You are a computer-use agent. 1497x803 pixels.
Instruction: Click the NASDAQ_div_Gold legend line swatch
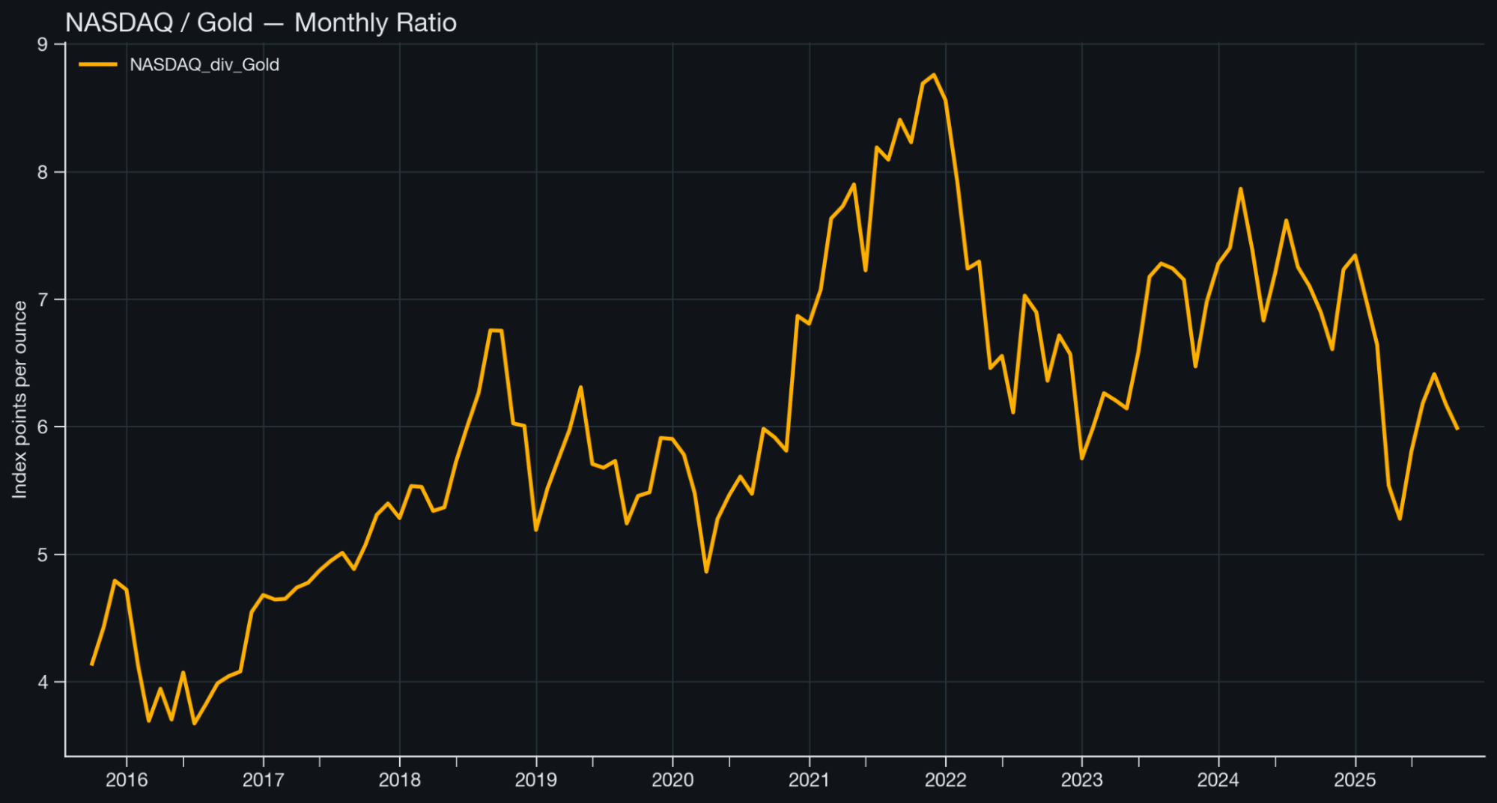[x=98, y=65]
